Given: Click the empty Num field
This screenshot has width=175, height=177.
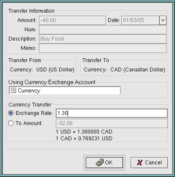Looking at the screenshot, I should coord(103,30).
